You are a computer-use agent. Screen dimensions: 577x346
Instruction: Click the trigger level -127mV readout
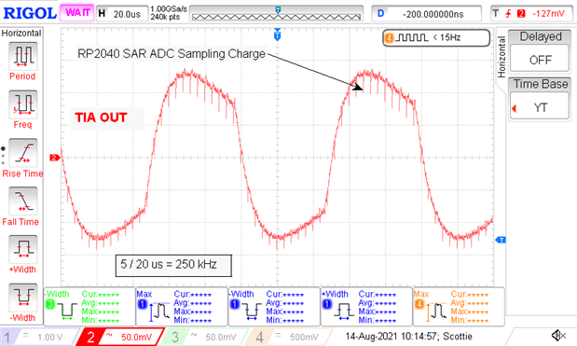pyautogui.click(x=548, y=14)
